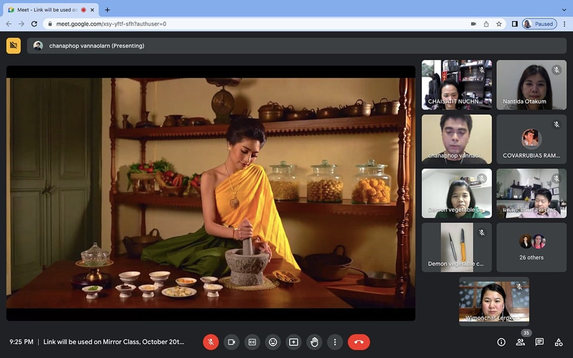Turn on closed captions
Screen dimensions: 573x358
point(252,342)
